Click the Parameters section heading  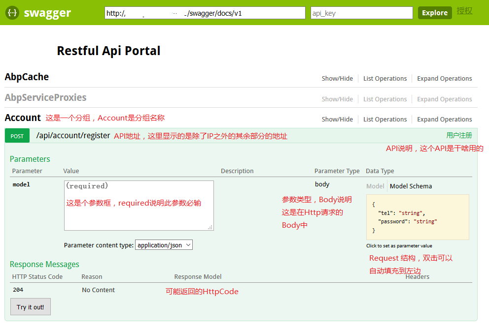click(x=30, y=159)
